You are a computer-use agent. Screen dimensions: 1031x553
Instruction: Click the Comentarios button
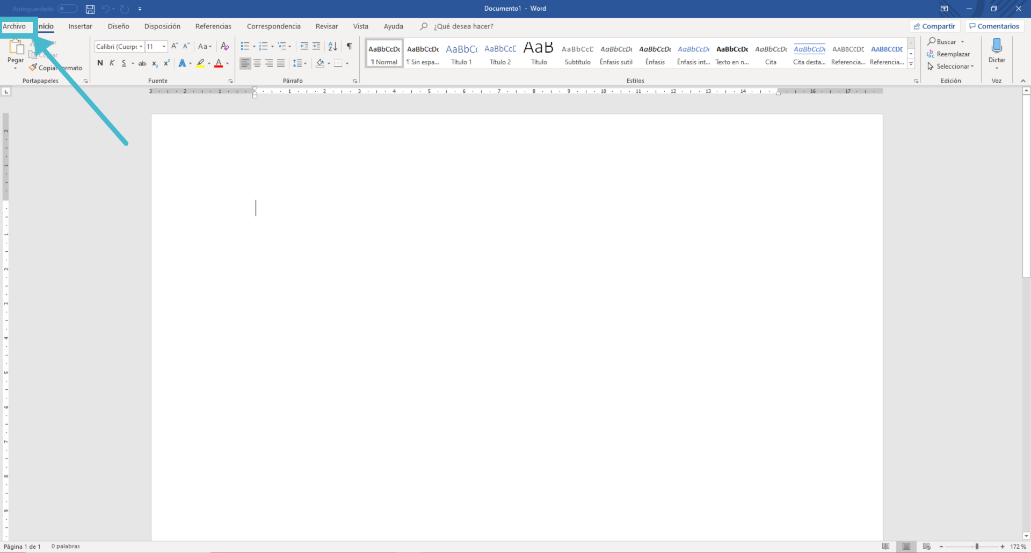pyautogui.click(x=994, y=26)
